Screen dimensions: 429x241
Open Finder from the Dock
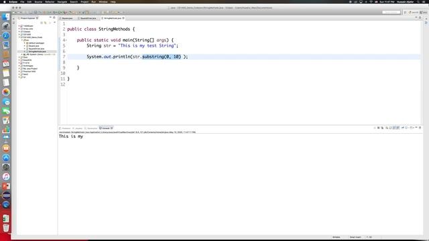coord(6,17)
